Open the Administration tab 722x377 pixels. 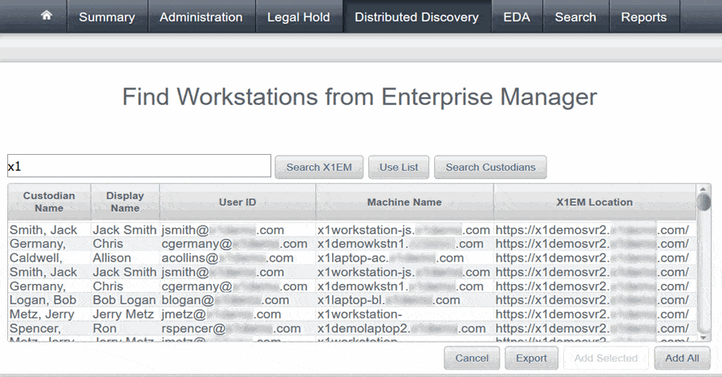201,17
